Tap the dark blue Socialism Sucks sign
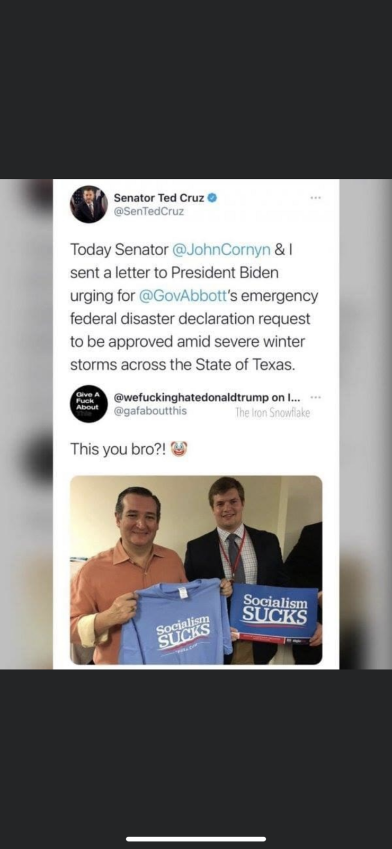The width and height of the screenshot is (392, 849). [274, 612]
